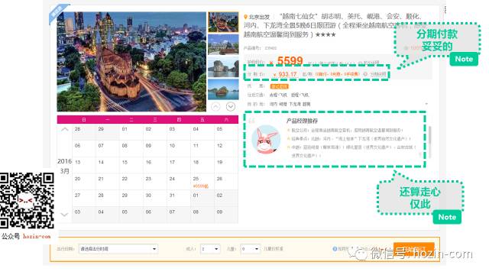Go to the next month with the calendar down chevron
The width and height of the screenshot is (489, 275).
click(64, 215)
